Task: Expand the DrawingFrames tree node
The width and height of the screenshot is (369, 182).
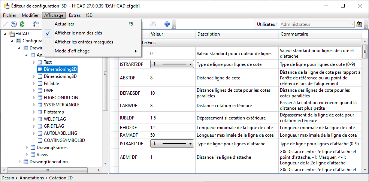Action: (27, 148)
